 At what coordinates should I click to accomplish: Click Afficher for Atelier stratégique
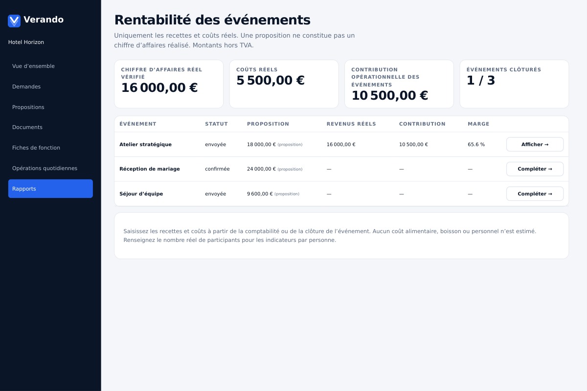[535, 145]
